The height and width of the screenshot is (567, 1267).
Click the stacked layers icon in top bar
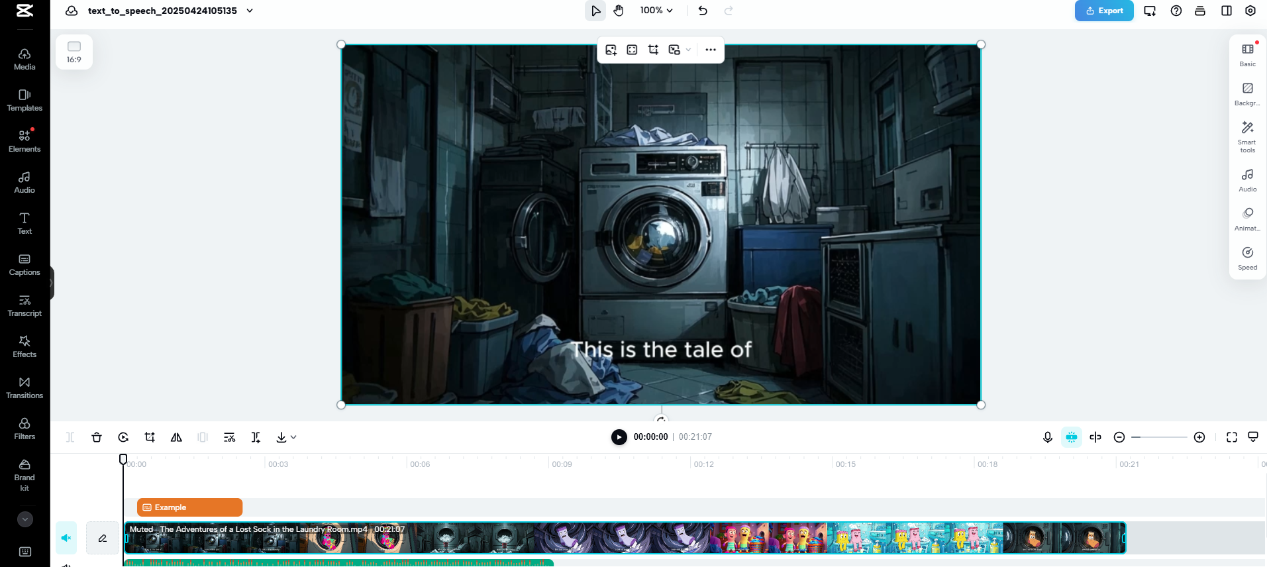click(1200, 11)
